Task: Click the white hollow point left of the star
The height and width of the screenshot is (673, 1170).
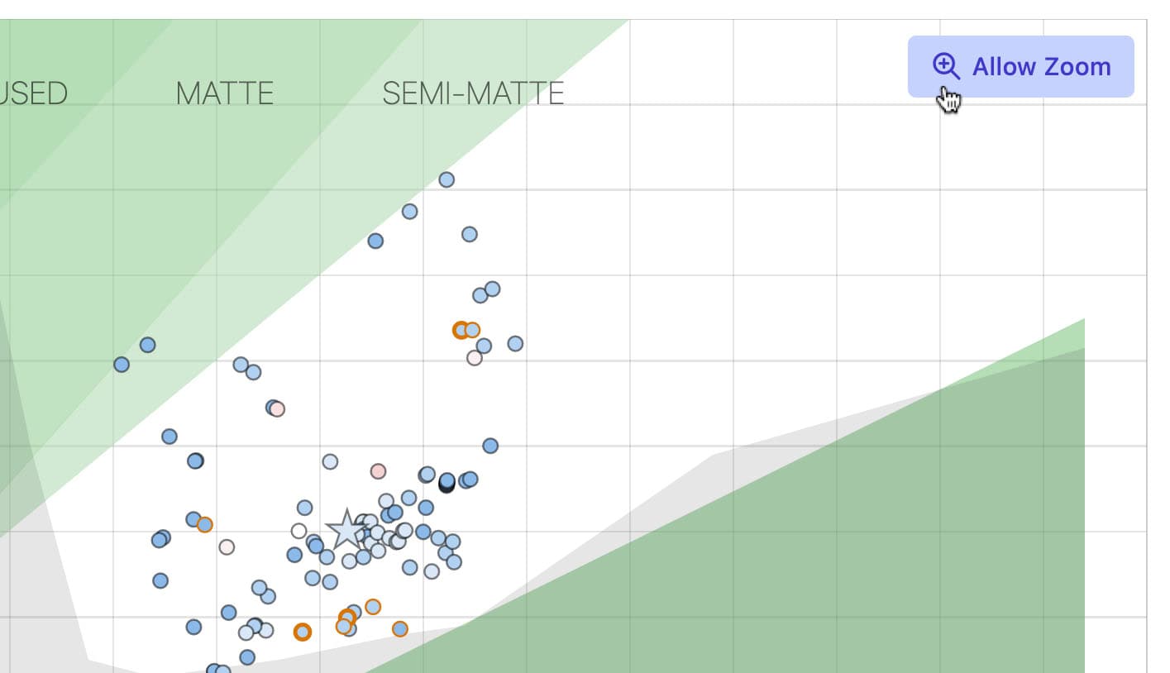Action: click(299, 531)
